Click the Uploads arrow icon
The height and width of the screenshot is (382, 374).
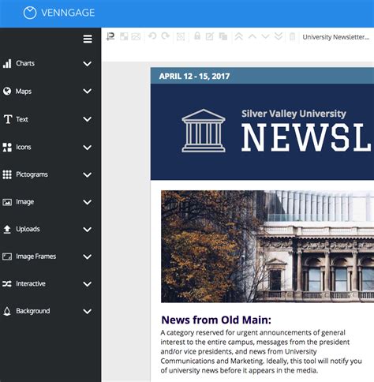pyautogui.click(x=7, y=229)
